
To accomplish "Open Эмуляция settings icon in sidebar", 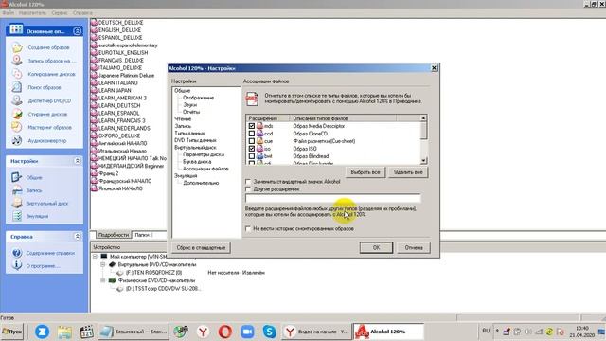I will pos(17,216).
